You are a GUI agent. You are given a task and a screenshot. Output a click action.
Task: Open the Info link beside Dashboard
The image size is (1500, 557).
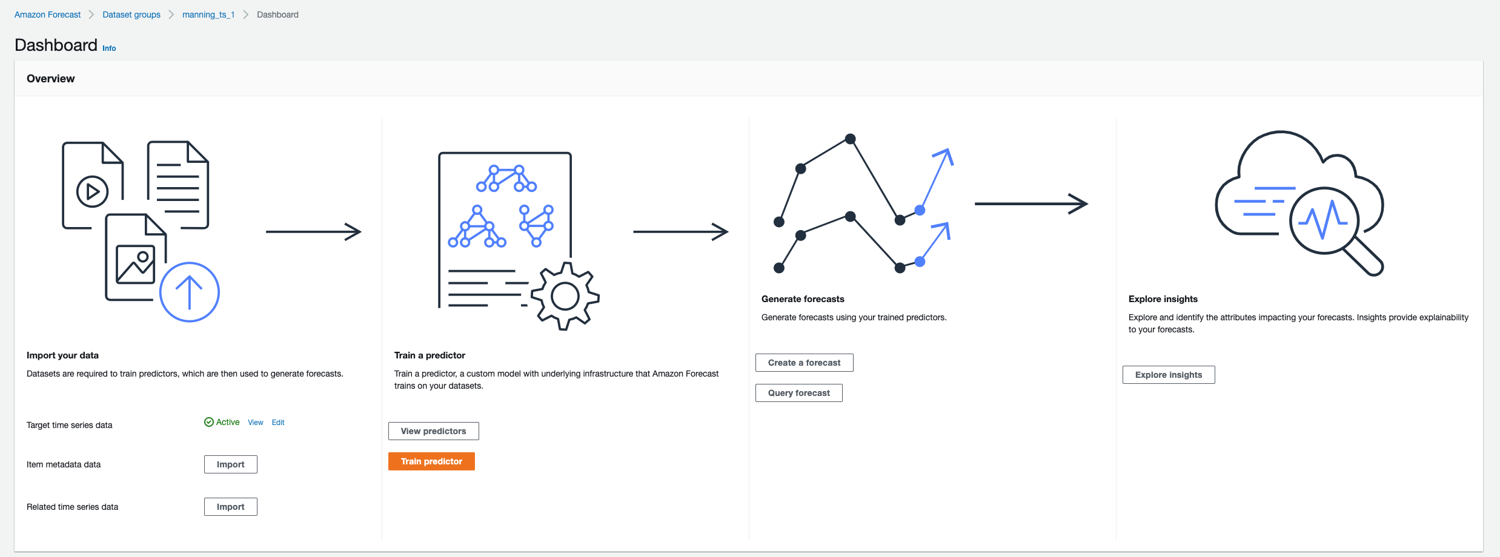109,48
